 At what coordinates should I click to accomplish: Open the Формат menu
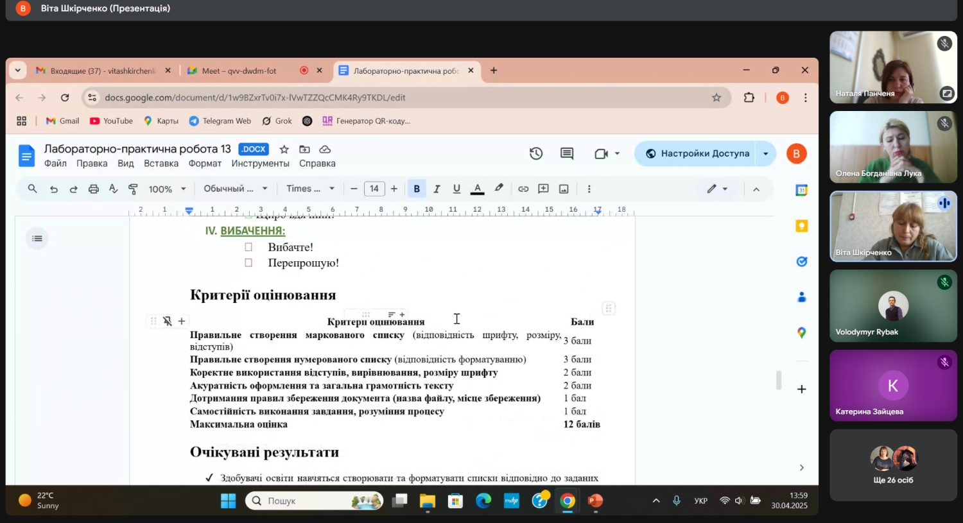tap(205, 164)
